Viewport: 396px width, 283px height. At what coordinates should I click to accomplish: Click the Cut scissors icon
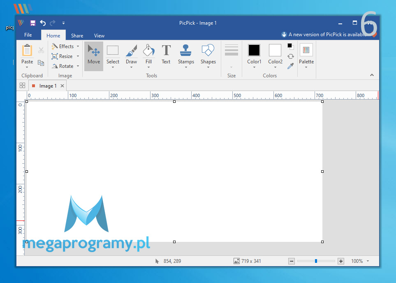point(41,50)
